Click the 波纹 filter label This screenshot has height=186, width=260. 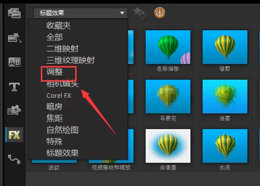point(54,167)
